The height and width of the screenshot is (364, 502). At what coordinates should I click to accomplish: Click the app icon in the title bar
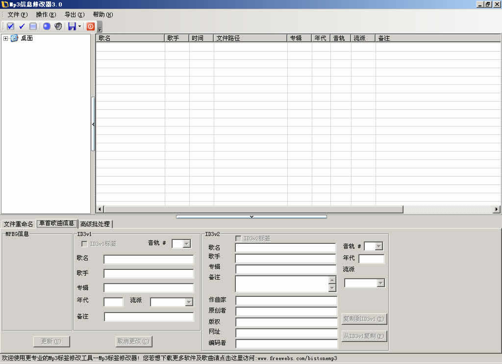(x=5, y=4)
